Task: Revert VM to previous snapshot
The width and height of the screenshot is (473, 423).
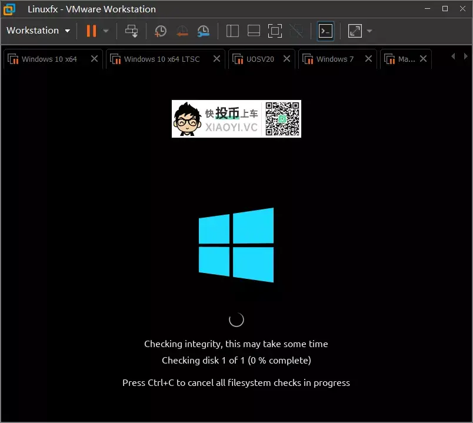Action: [182, 31]
